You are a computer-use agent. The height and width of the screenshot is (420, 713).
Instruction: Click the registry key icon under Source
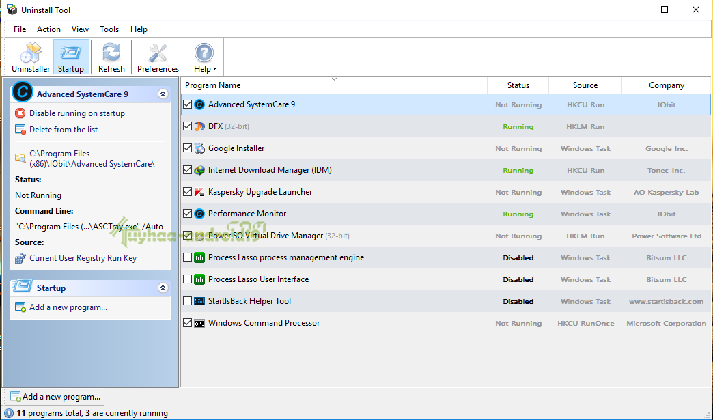(x=20, y=258)
